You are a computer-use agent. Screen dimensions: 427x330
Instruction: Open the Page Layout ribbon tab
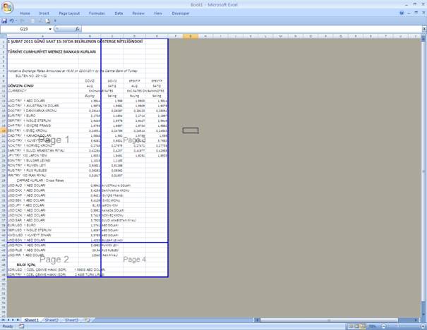[x=69, y=13]
